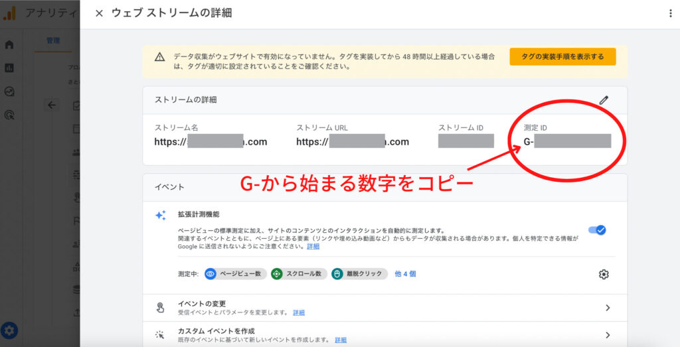Open the three-dot more options menu
This screenshot has height=347, width=680.
670,13
